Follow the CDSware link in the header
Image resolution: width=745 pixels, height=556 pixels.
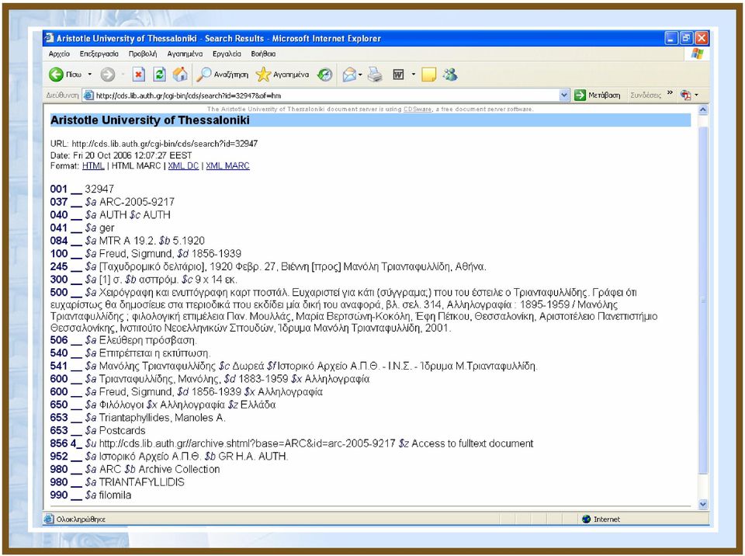click(x=418, y=109)
